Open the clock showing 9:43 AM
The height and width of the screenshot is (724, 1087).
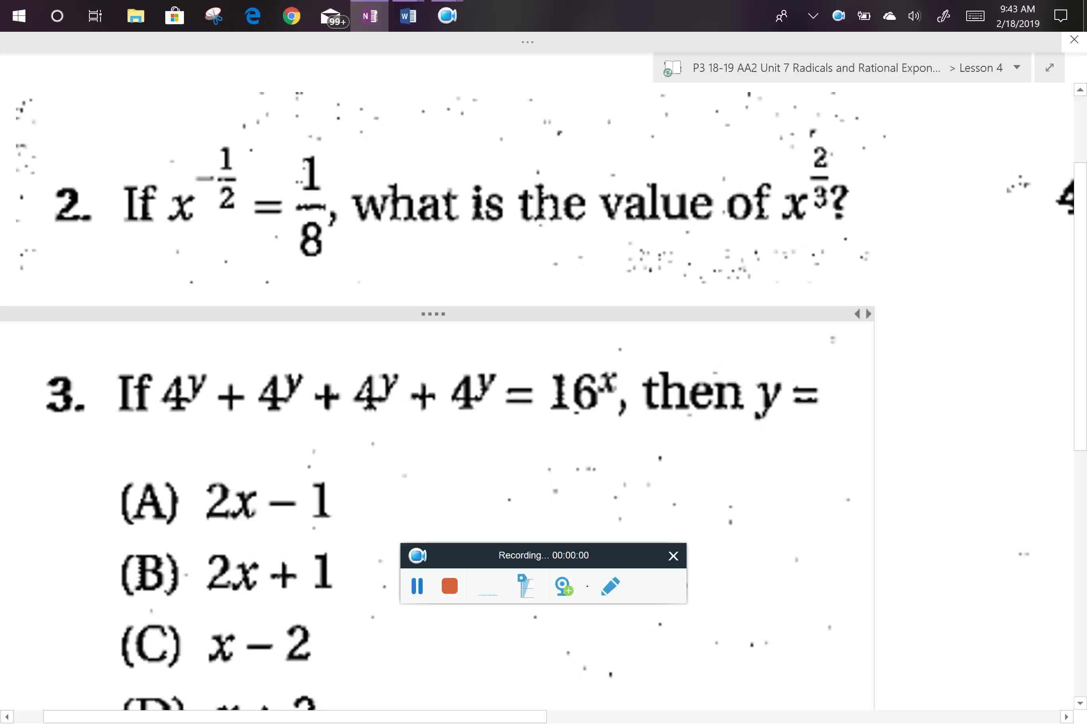click(x=1017, y=16)
